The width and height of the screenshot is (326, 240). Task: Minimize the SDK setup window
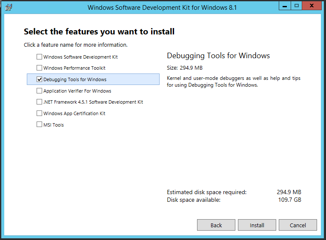click(285, 6)
